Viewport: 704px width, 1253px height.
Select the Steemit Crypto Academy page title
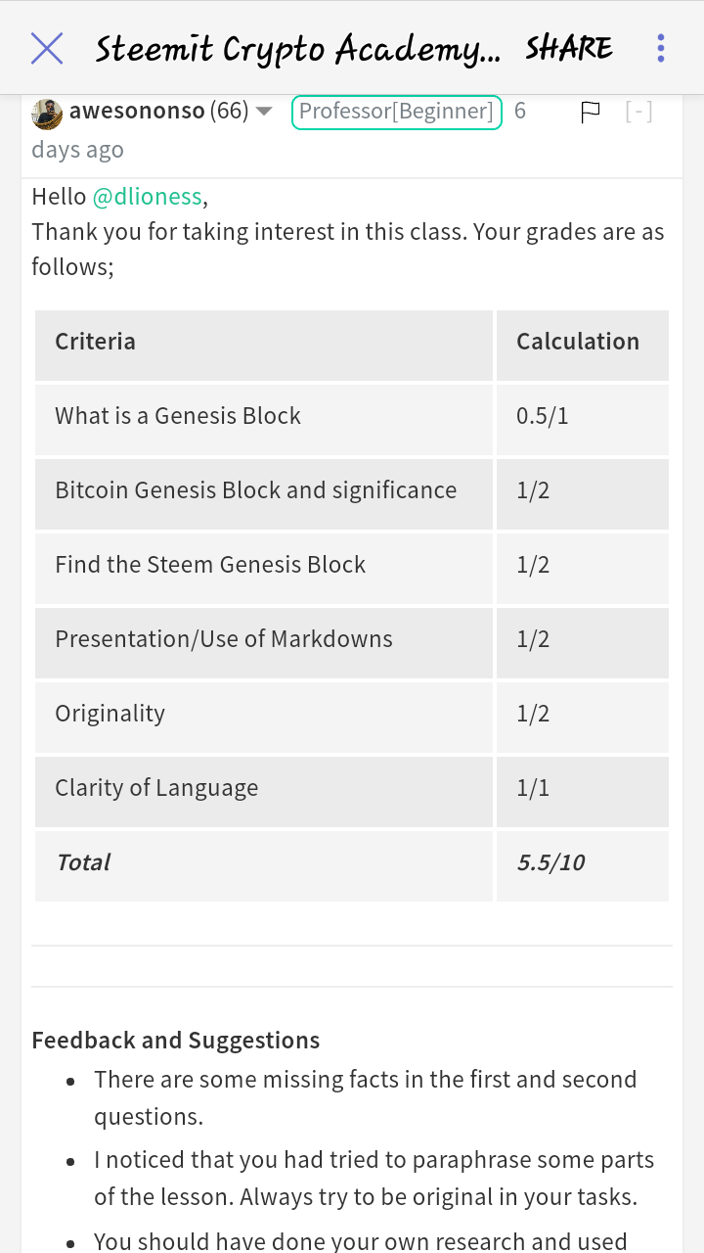pyautogui.click(x=297, y=48)
